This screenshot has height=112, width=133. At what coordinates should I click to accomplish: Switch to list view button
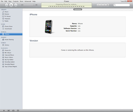[98, 5]
